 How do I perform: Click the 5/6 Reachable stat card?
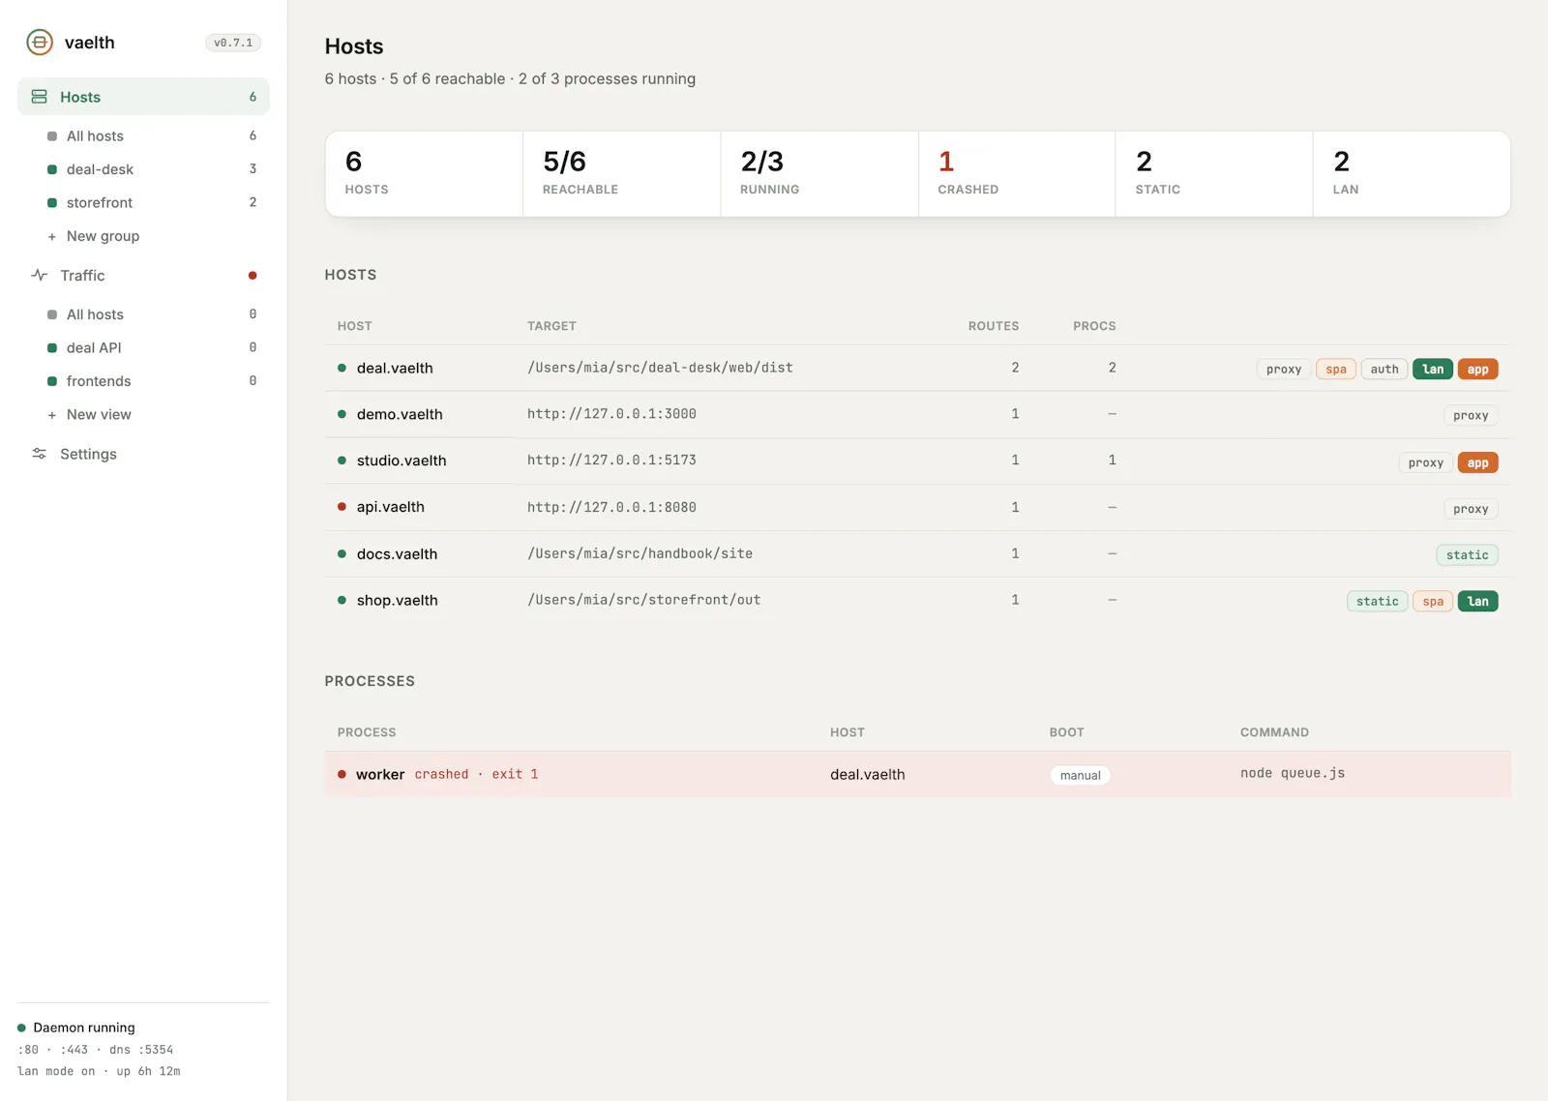pos(622,174)
